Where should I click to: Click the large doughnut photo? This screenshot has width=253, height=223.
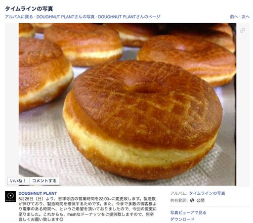coord(128,104)
